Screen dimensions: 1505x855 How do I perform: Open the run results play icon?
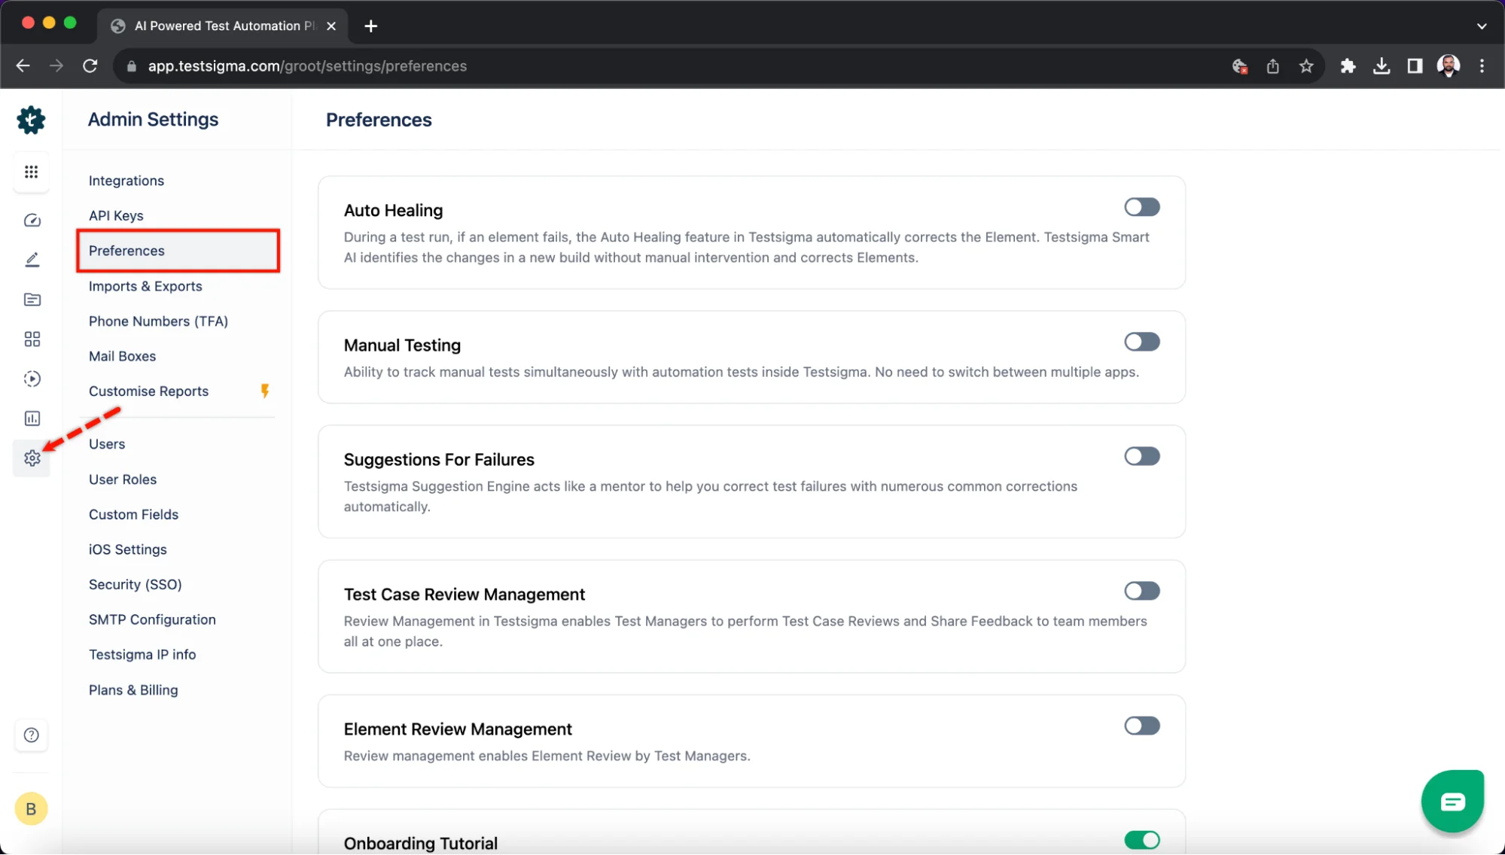[x=32, y=379]
